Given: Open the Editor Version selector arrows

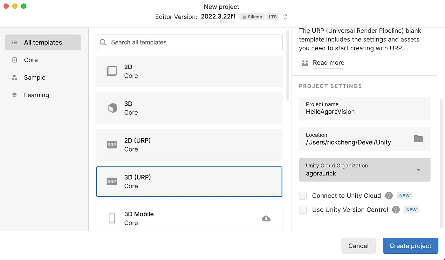Looking at the screenshot, I should click(x=285, y=17).
